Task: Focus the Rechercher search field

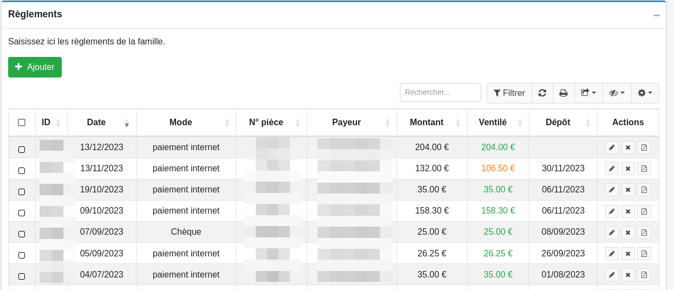Action: pyautogui.click(x=440, y=92)
